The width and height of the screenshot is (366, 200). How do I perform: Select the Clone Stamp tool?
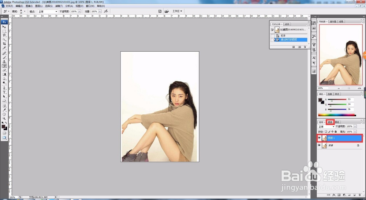pyautogui.click(x=4, y=62)
